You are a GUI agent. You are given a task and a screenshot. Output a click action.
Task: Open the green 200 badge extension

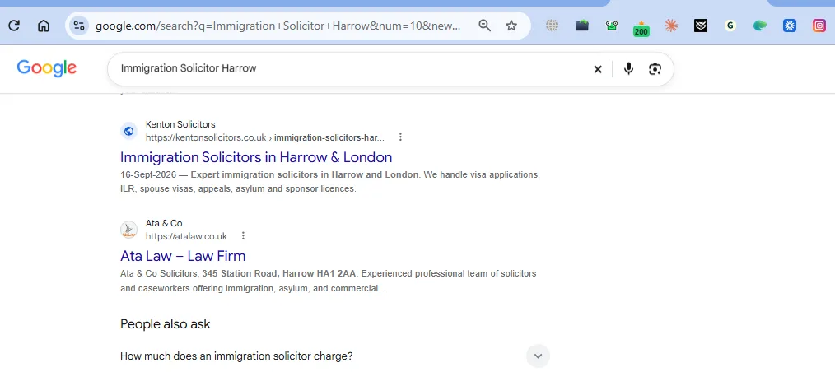pyautogui.click(x=641, y=29)
